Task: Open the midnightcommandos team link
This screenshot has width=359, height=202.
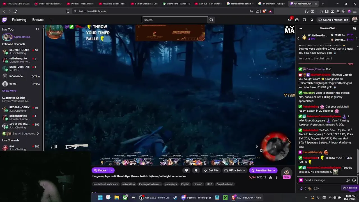Action: click(x=155, y=176)
